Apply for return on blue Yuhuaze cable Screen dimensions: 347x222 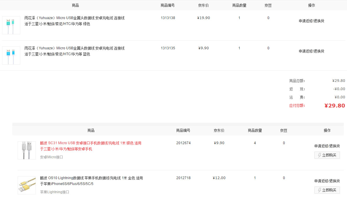pyautogui.click(x=311, y=51)
